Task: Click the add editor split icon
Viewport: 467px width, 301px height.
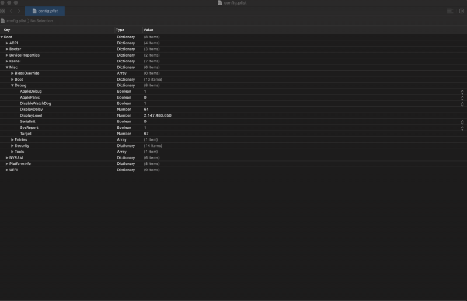Action: pyautogui.click(x=462, y=11)
